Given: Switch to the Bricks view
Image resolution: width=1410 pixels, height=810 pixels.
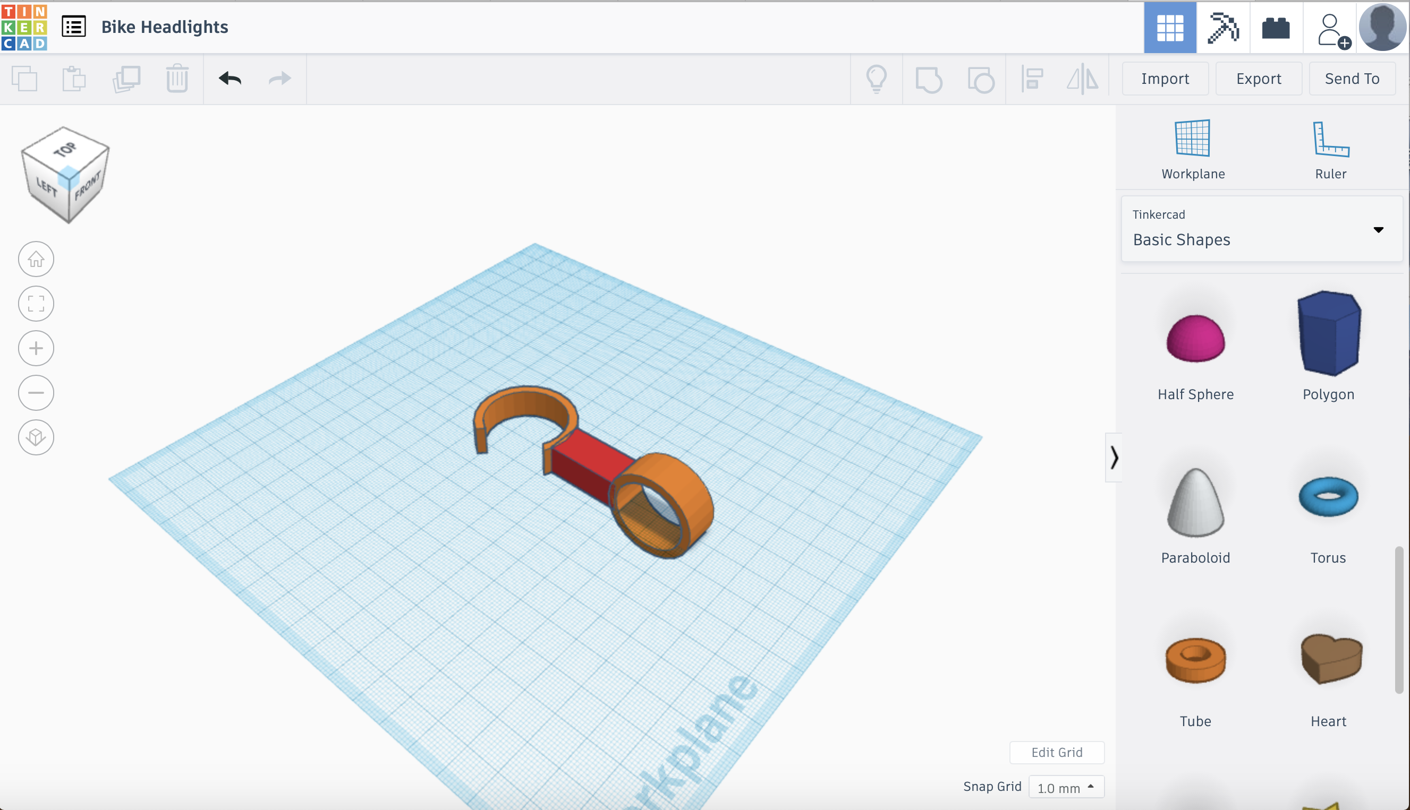Looking at the screenshot, I should (x=1275, y=28).
